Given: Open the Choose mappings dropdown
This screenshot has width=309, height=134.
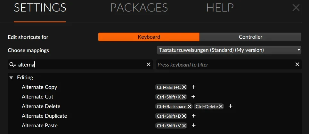Looking at the screenshot, I should [x=229, y=50].
